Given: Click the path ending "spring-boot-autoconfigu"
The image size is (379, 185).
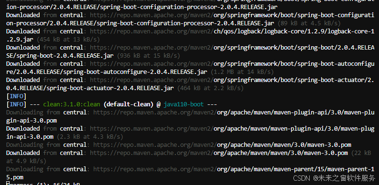Looking at the screenshot, I should tap(294, 64).
